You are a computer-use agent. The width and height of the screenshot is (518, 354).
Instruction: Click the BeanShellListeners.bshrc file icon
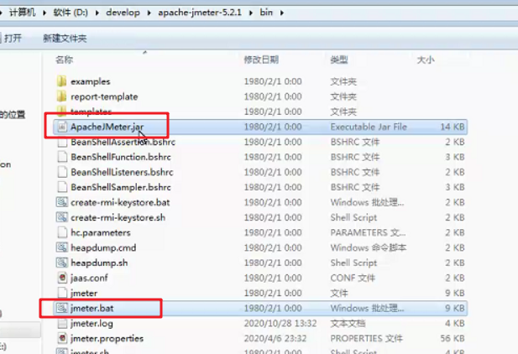pos(62,172)
